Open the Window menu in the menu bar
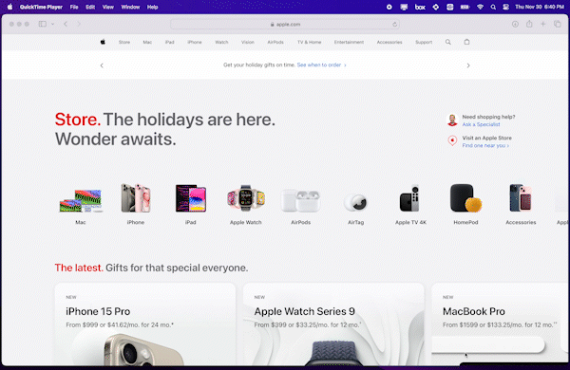 tap(130, 7)
